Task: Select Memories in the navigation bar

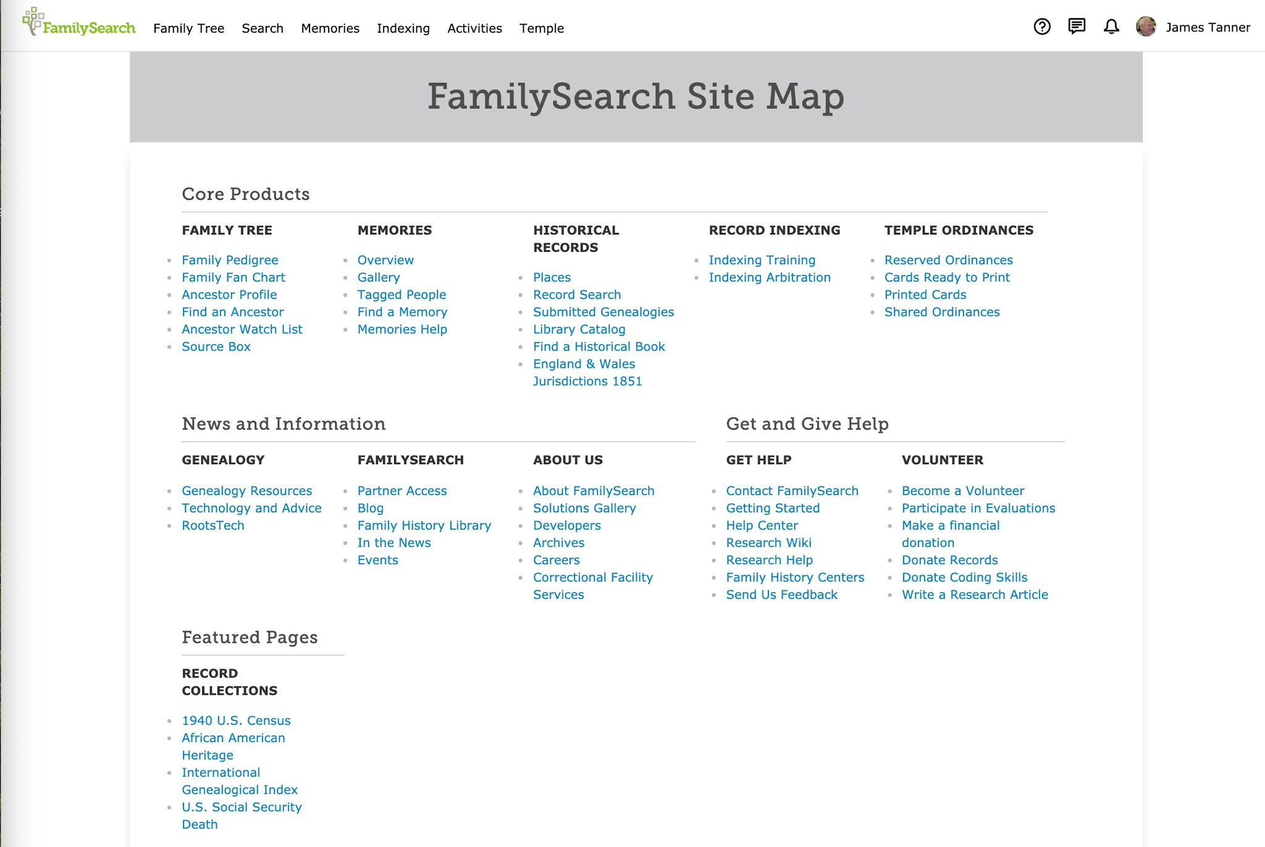Action: click(330, 28)
